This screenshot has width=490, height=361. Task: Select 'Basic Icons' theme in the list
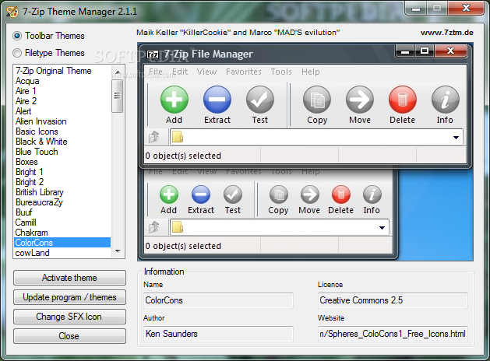click(x=62, y=131)
